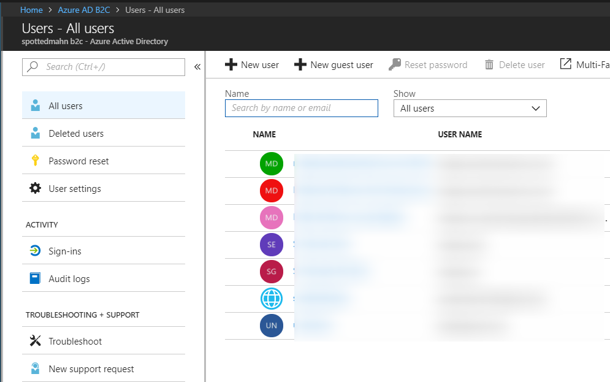Click the Troubleshoot wrench icon
The width and height of the screenshot is (610, 382).
(36, 341)
